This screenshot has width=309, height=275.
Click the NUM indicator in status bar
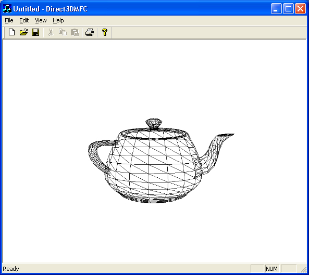271,269
